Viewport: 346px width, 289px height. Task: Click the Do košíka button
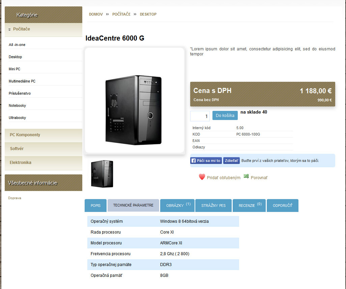coord(225,115)
